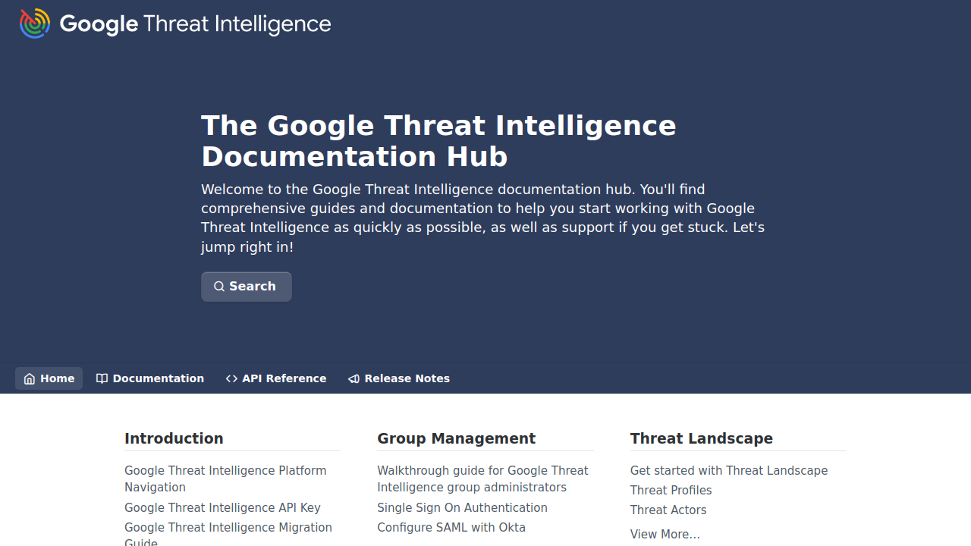Open Configure SAML with Okta link
Viewport: 971px width, 546px height.
click(451, 527)
